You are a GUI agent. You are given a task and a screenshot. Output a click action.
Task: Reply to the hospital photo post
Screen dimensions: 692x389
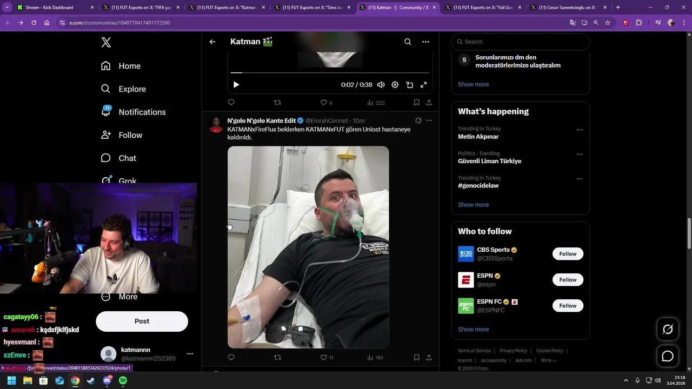(x=231, y=357)
